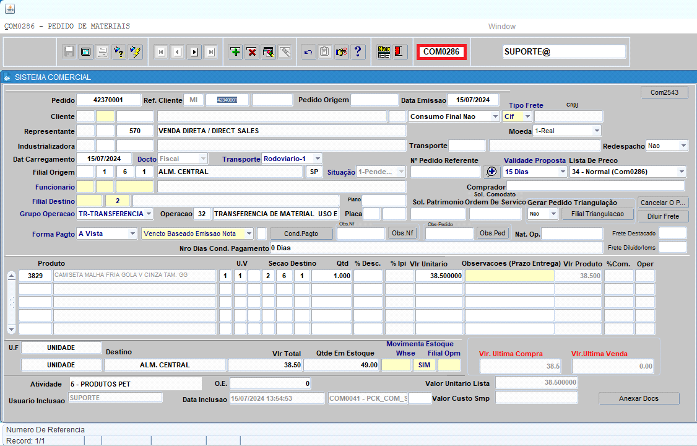Image resolution: width=697 pixels, height=446 pixels.
Task: Open the Validade Proposta 15 Dias dropdown
Action: click(562, 172)
